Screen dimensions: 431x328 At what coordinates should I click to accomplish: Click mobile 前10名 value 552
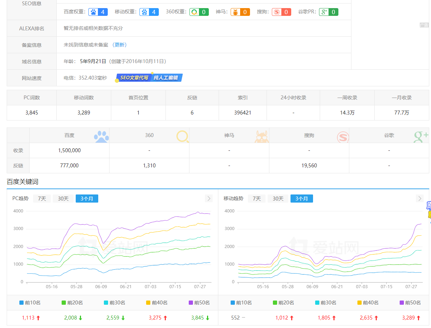tap(235, 318)
